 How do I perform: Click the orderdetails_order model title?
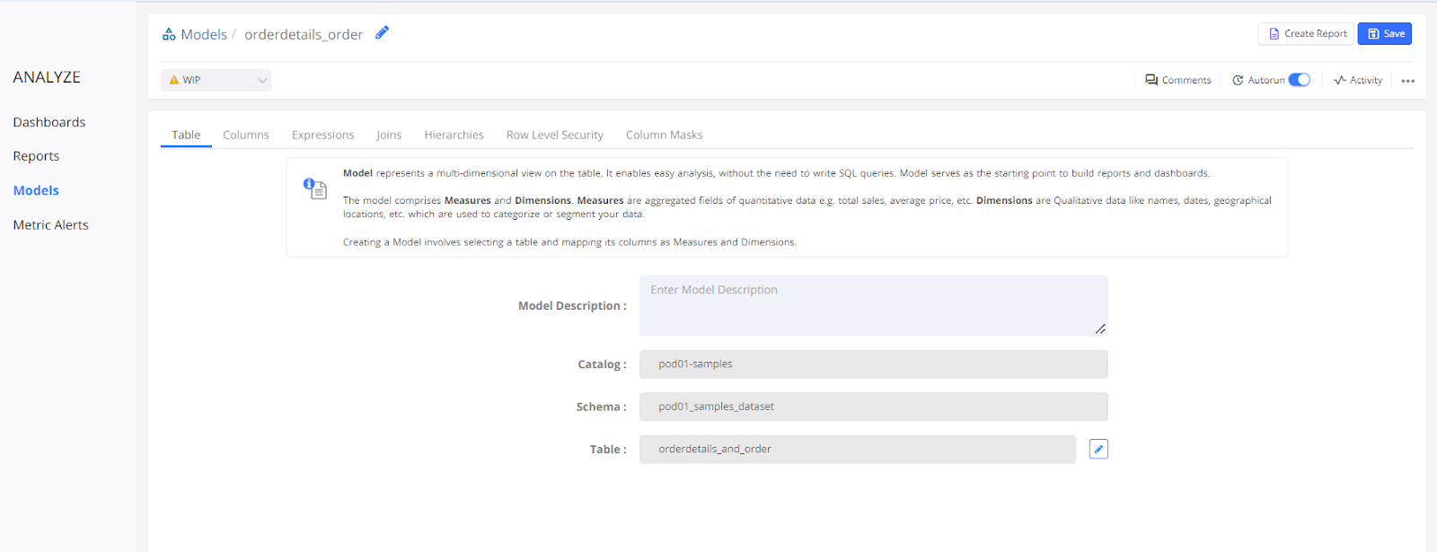point(304,34)
